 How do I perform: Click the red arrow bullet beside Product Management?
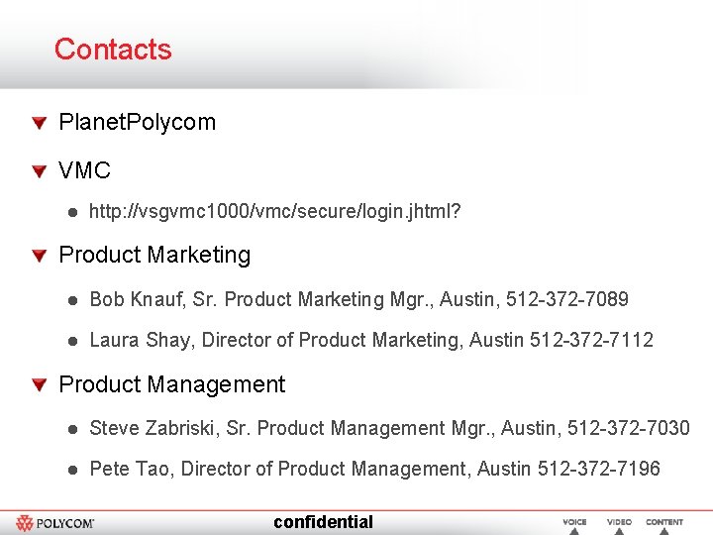(39, 384)
